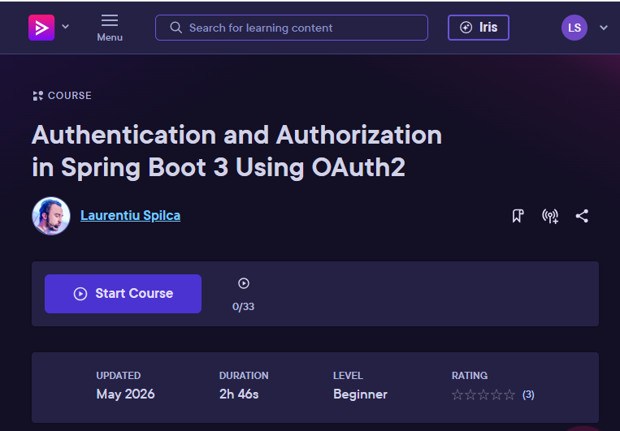This screenshot has height=431, width=620.
Task: Click the LS profile avatar
Action: pos(574,28)
